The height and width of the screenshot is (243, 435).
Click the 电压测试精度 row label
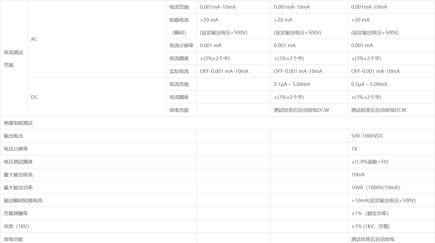(18, 162)
